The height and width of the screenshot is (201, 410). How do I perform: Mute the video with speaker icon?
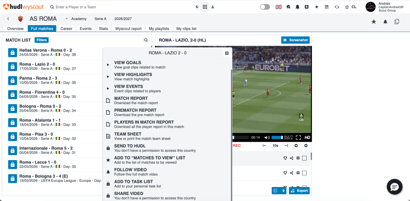[x=267, y=137]
